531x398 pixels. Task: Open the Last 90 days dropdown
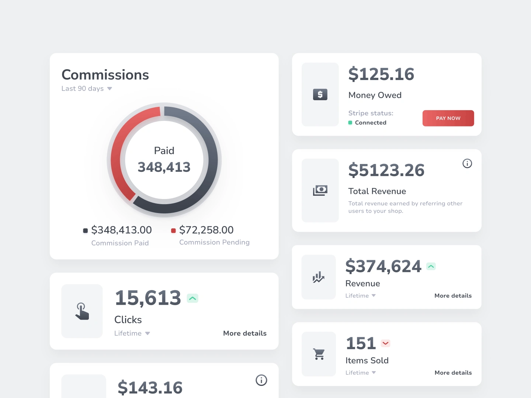click(x=87, y=88)
